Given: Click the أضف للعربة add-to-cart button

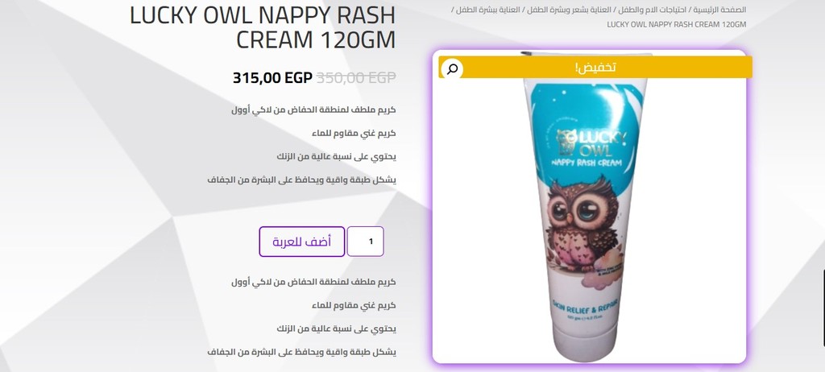Looking at the screenshot, I should (302, 242).
